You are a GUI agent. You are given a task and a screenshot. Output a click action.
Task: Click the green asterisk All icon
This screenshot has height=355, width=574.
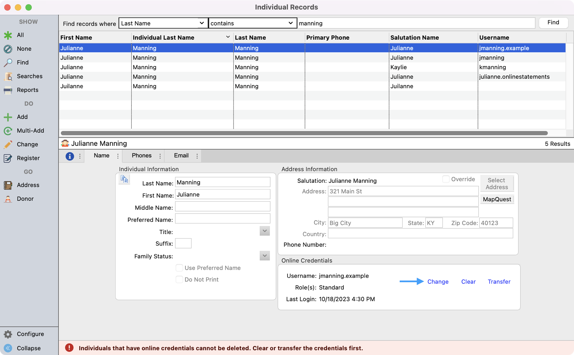(8, 35)
